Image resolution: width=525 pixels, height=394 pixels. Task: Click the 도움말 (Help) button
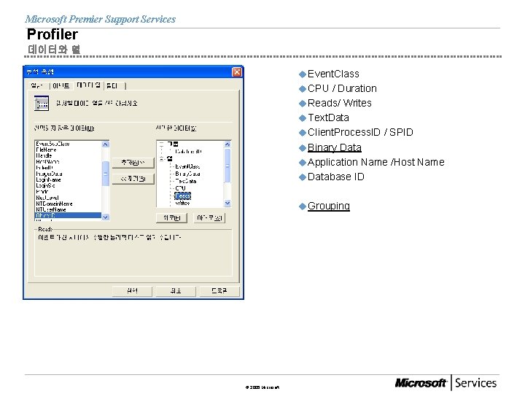click(219, 291)
